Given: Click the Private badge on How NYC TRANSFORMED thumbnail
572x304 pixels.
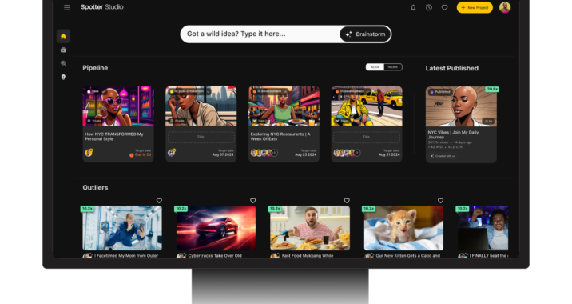Looking at the screenshot, I should (94, 121).
